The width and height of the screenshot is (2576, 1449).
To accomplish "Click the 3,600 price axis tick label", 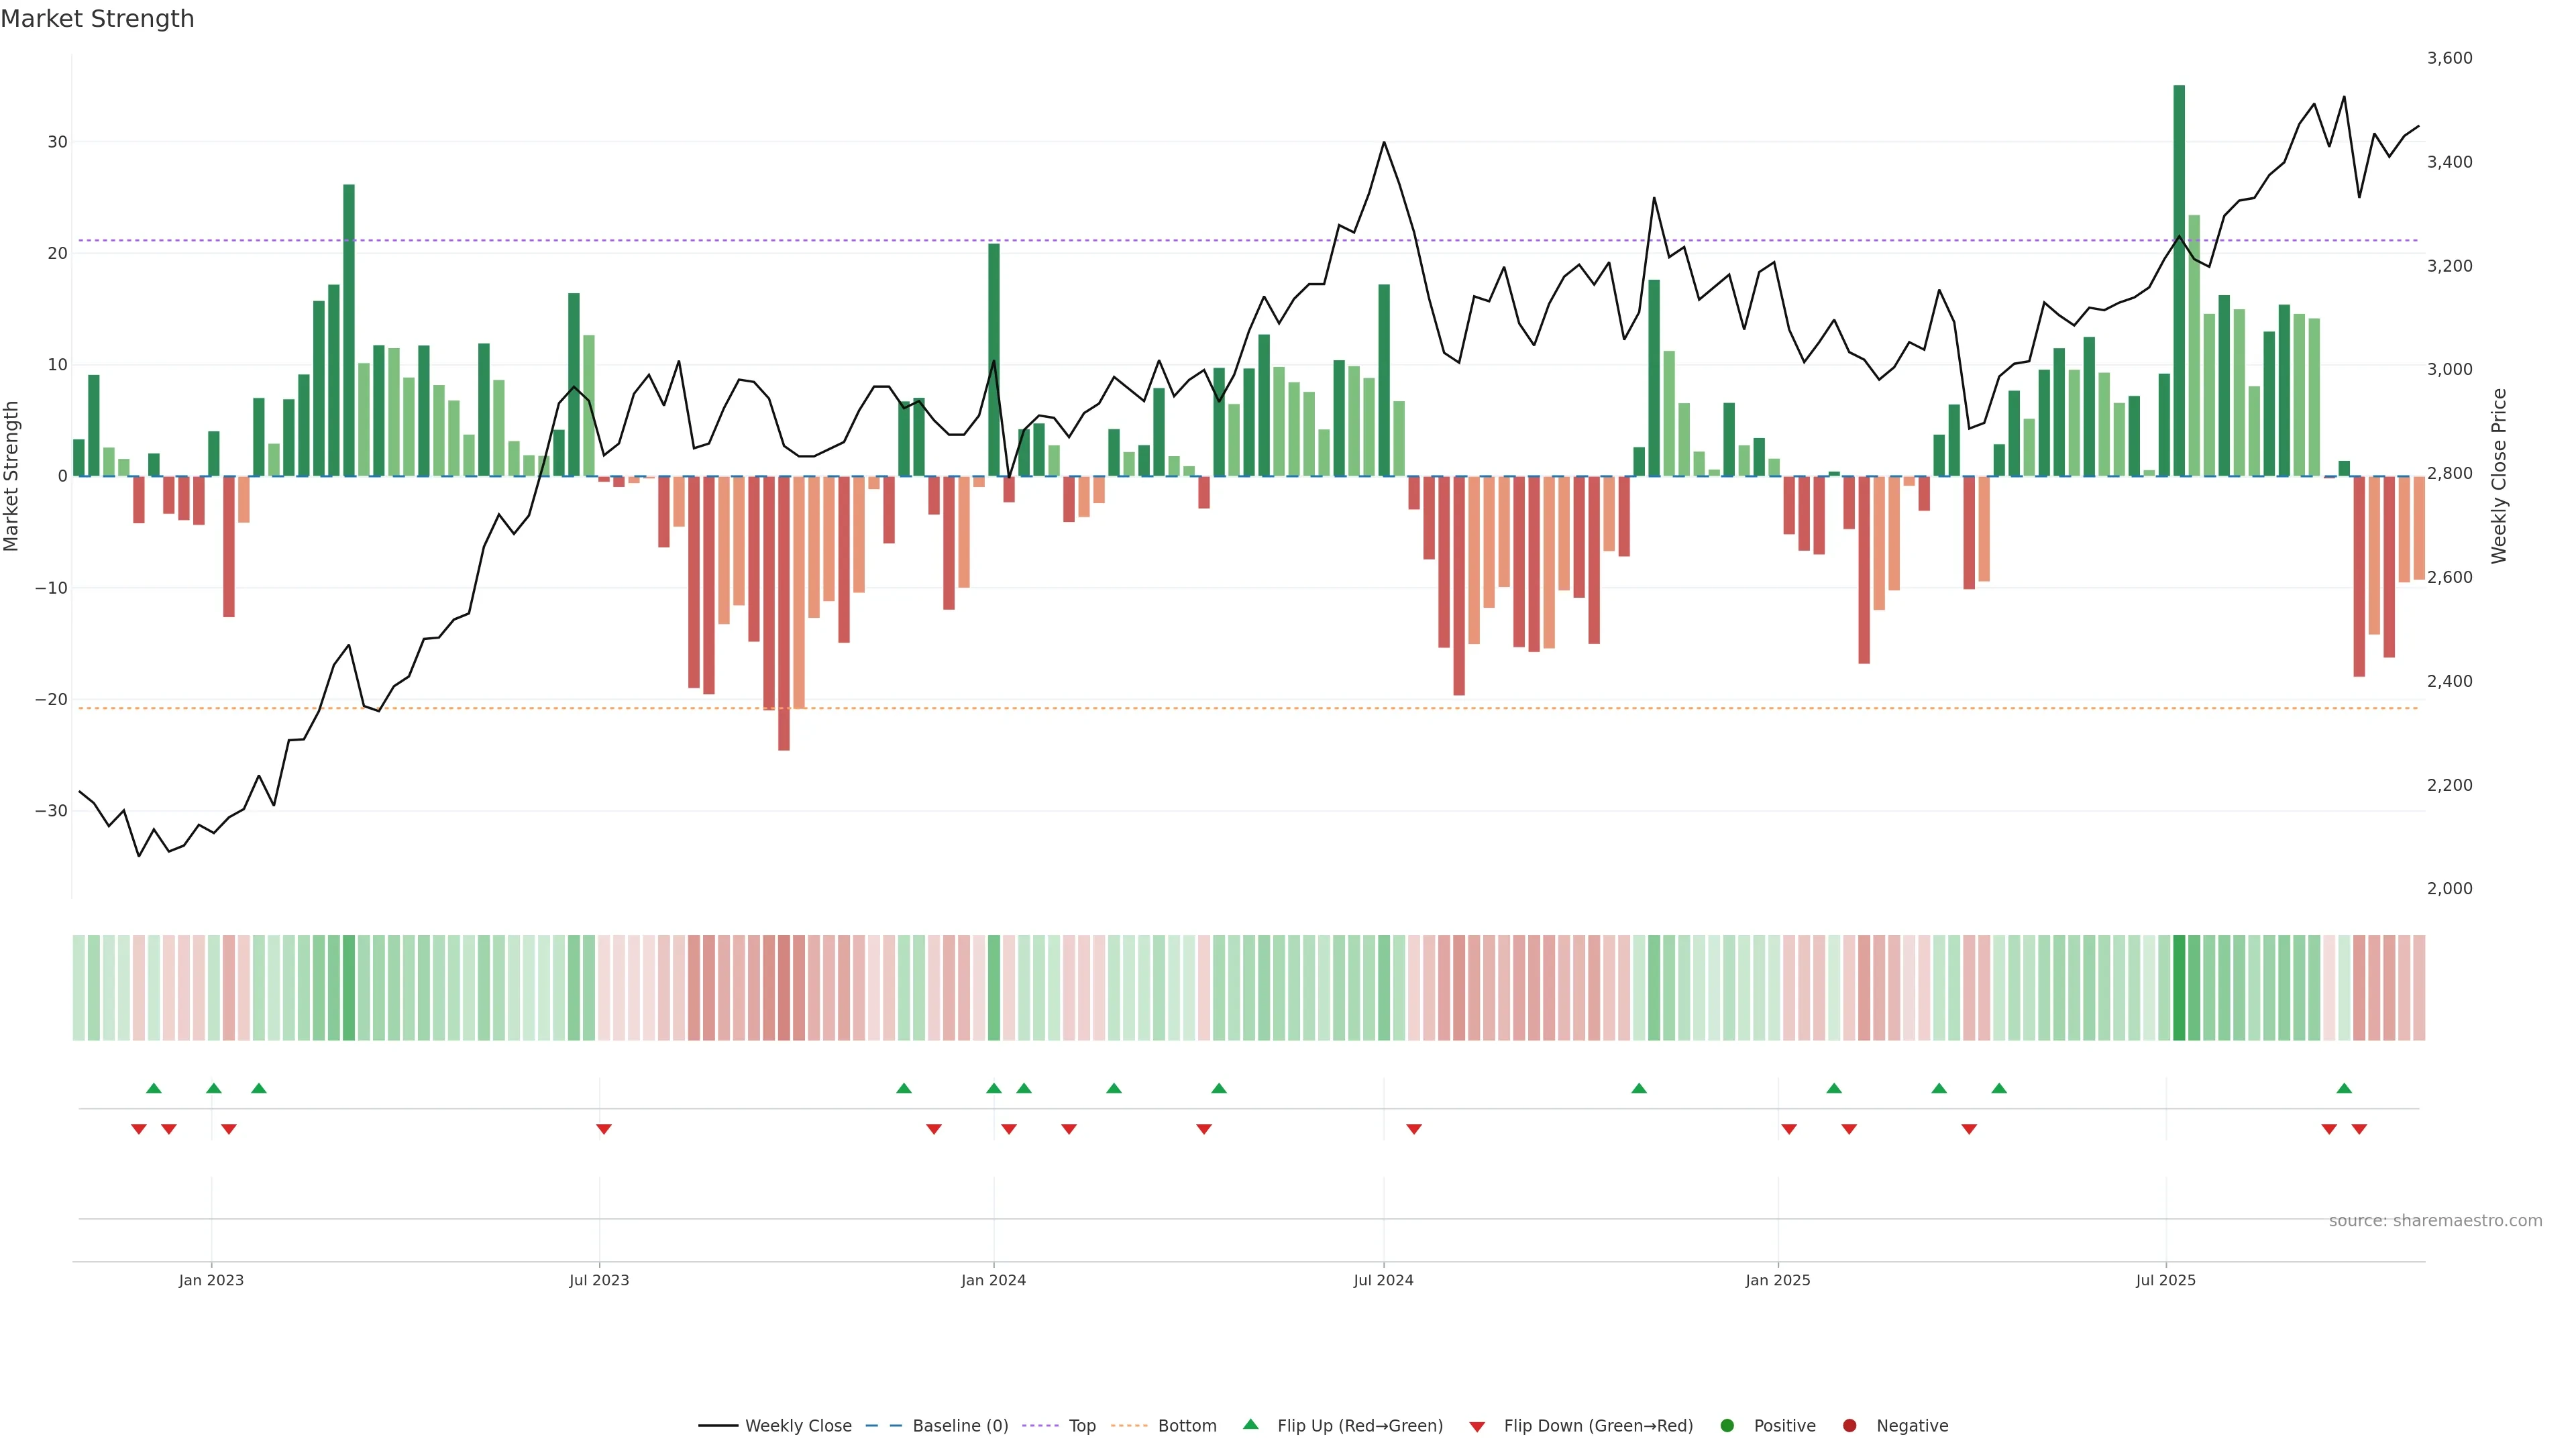I will click(x=2449, y=58).
